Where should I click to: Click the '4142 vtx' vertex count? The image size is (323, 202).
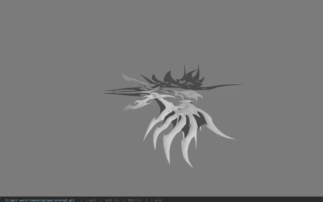tap(112, 200)
